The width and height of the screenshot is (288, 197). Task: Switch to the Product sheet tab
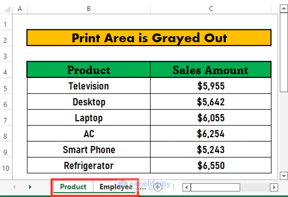coord(73,187)
